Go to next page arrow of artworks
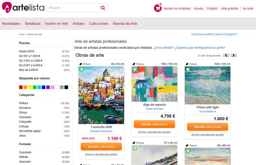Screen dimensions: 256x165 coord(233,55)
